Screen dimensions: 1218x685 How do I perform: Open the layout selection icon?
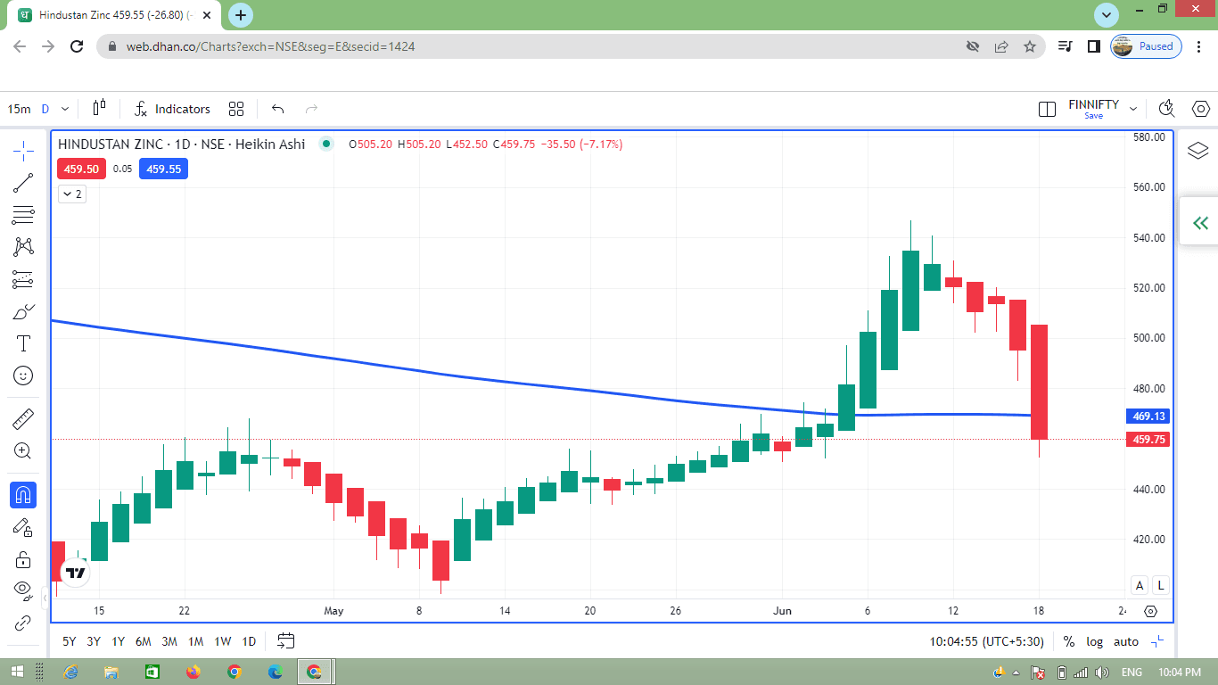pos(1047,109)
